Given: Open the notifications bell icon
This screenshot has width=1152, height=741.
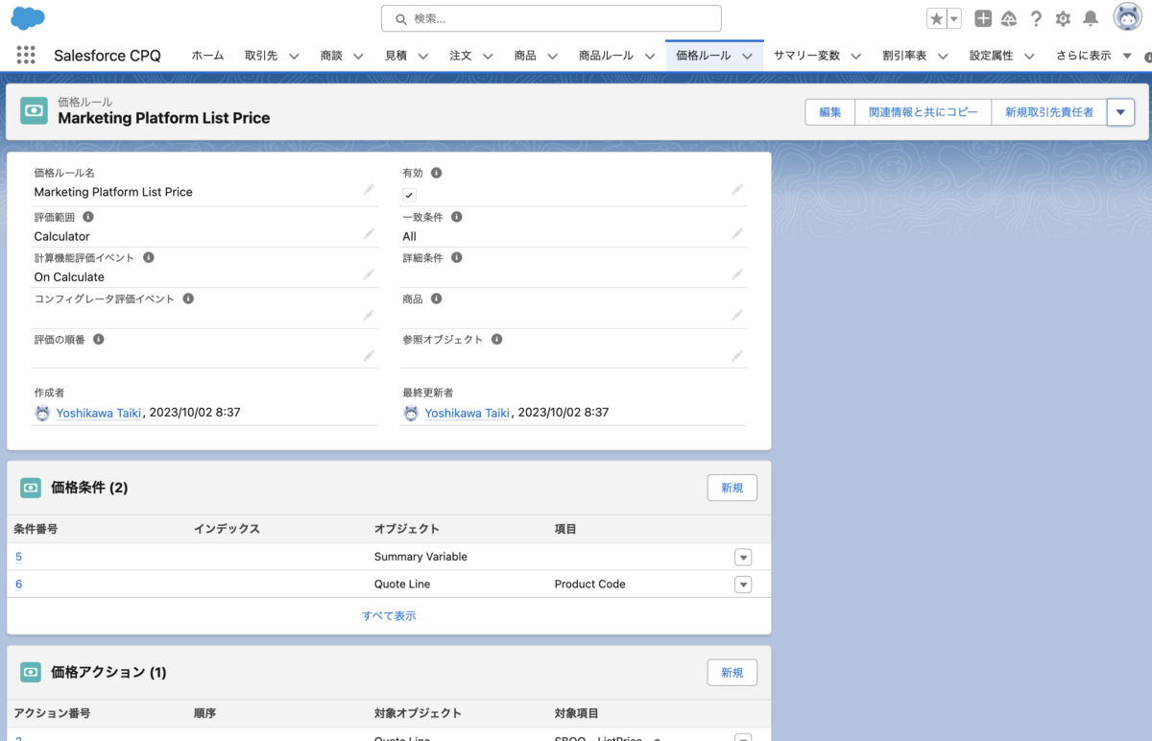Looking at the screenshot, I should (1090, 18).
